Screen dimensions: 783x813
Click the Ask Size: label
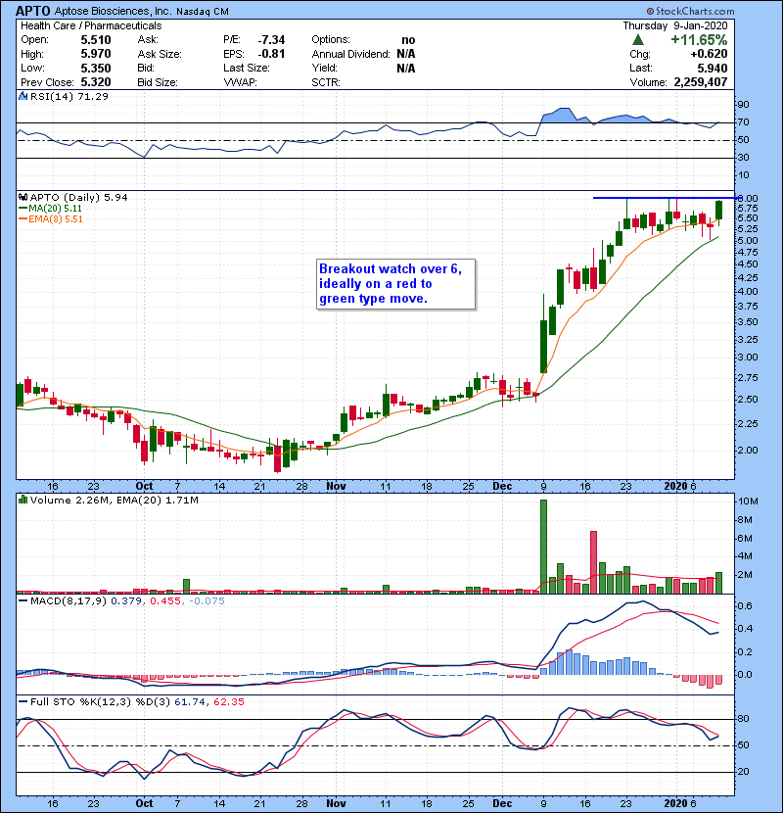(x=160, y=54)
